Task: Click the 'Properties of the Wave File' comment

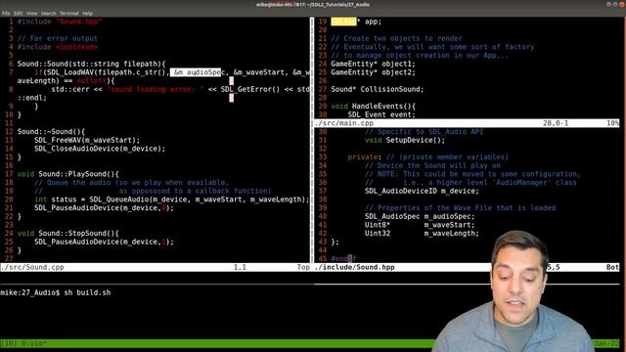Action: 460,208
